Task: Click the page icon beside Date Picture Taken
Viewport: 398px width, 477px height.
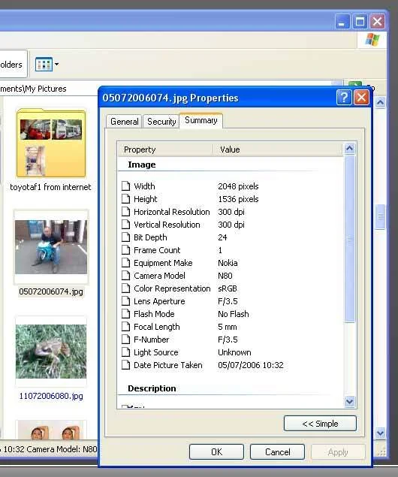Action: (x=125, y=365)
